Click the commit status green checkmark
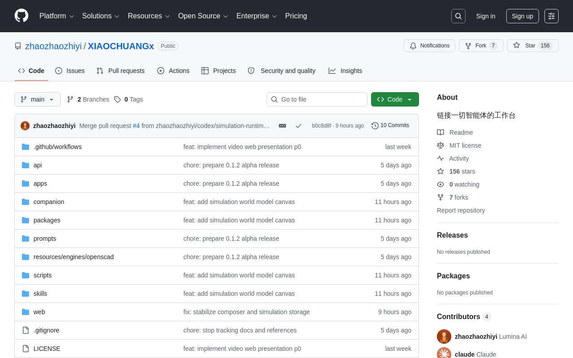 point(299,126)
